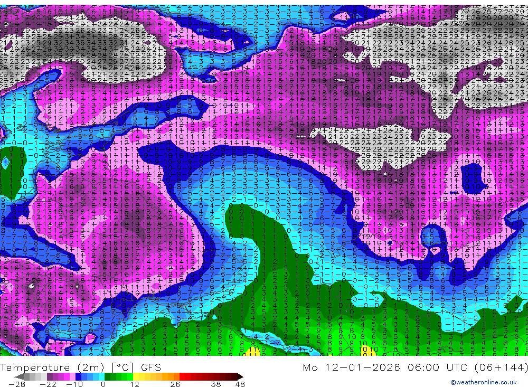Viewport: 528px width, 387px height.
Task: Click the '-10' legend label
Action: pyautogui.click(x=74, y=384)
